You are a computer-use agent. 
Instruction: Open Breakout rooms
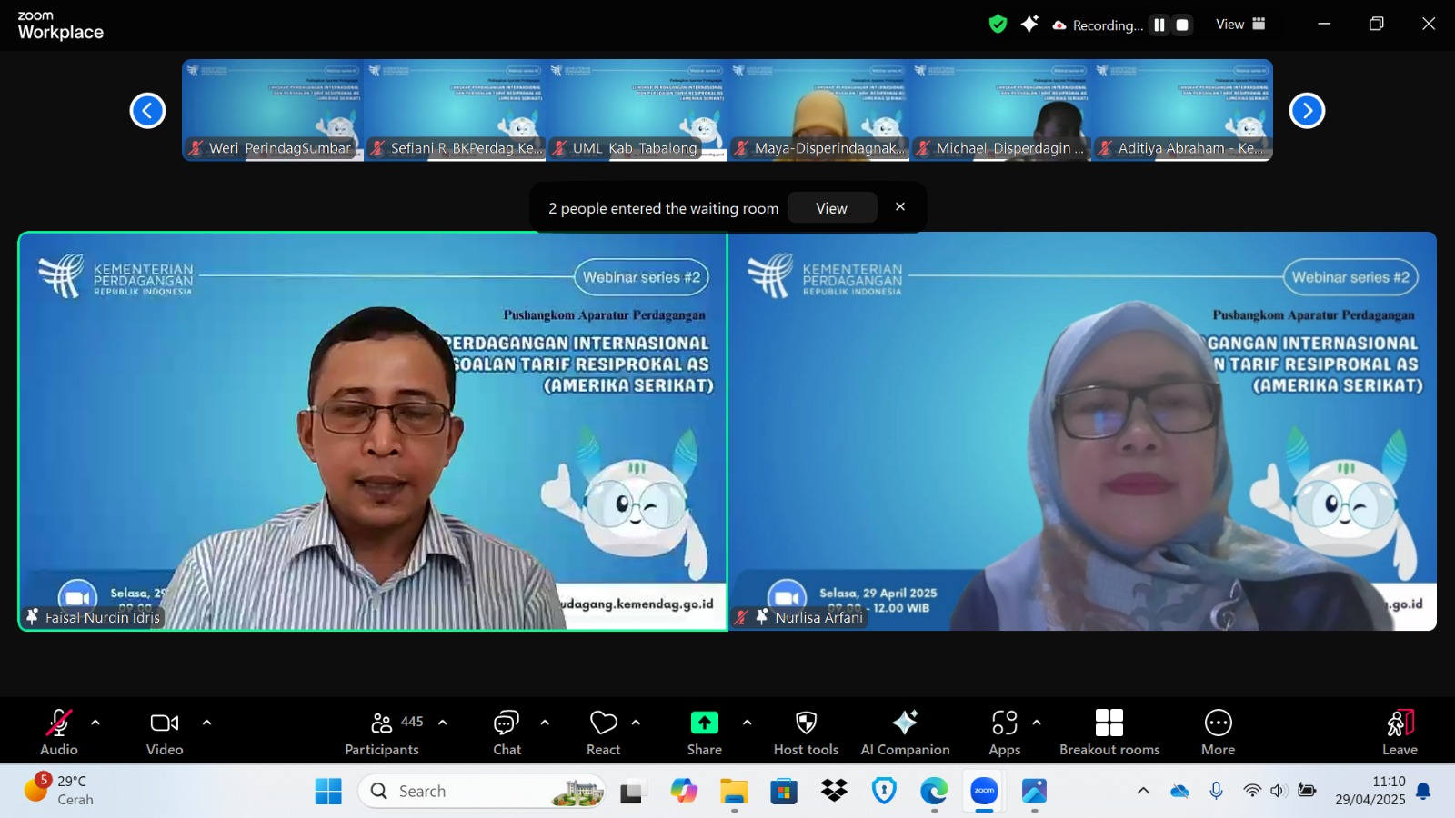pos(1109,732)
